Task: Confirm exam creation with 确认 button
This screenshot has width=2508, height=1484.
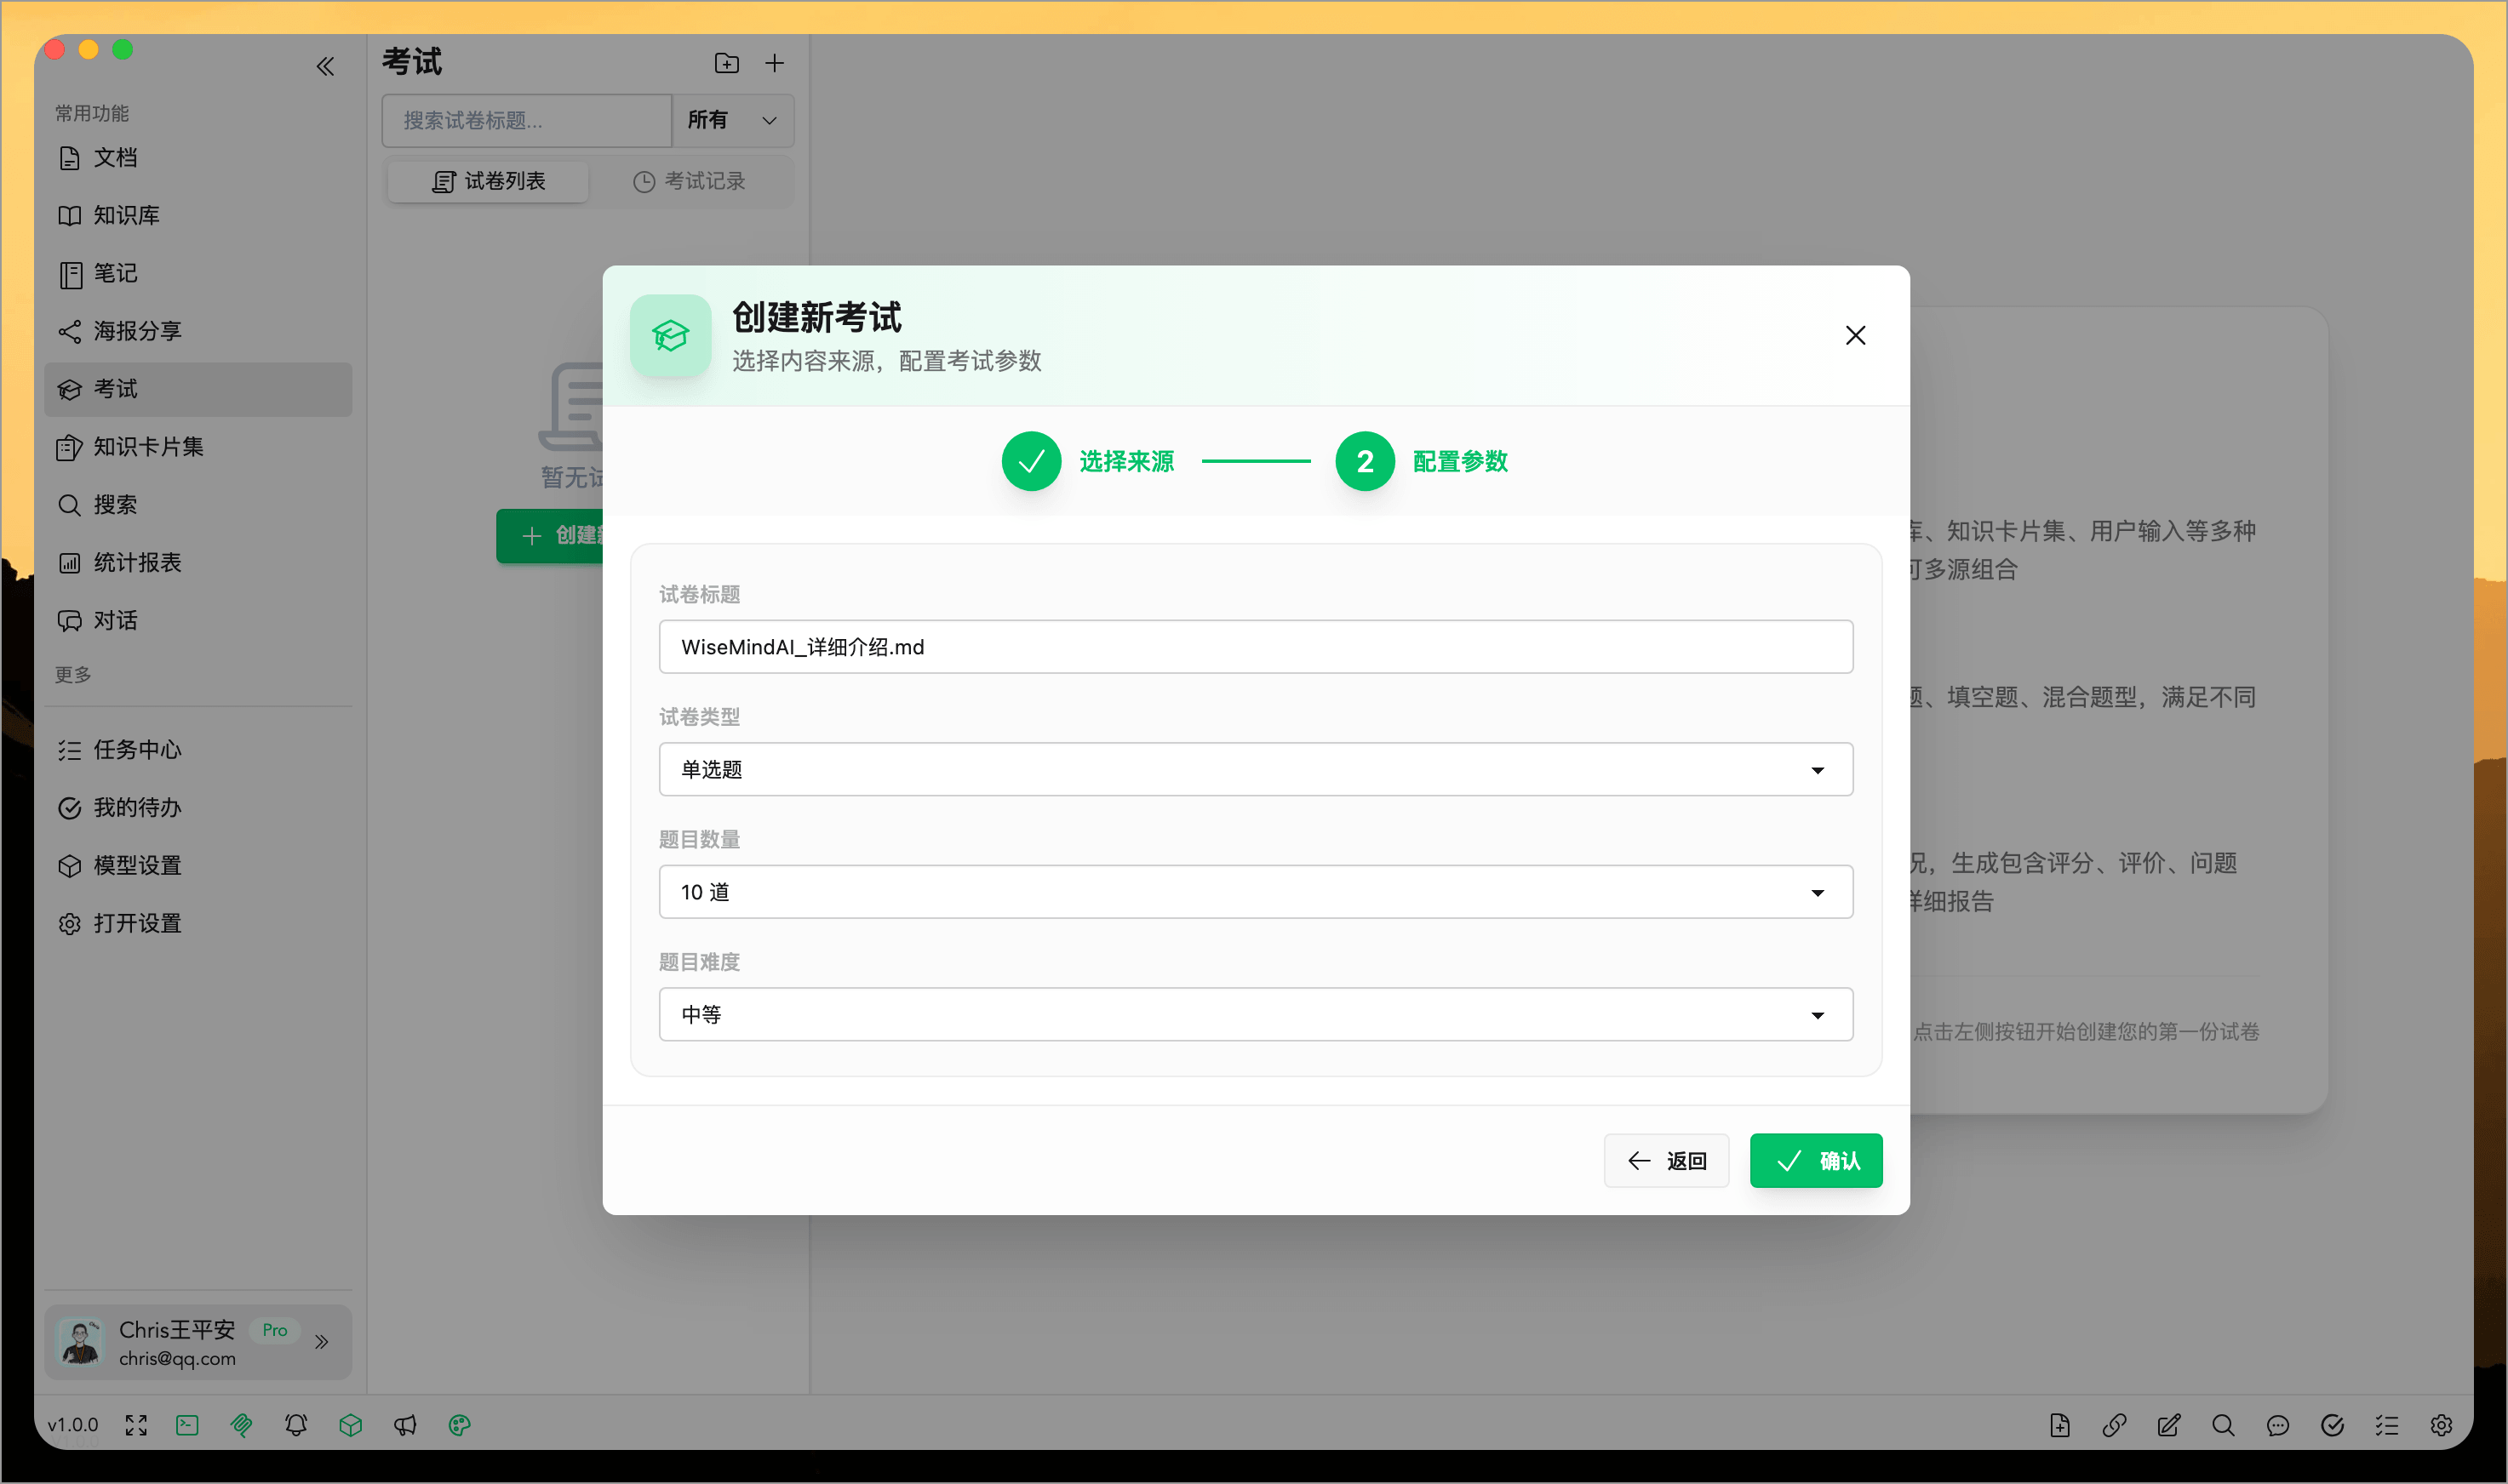Action: click(x=1817, y=1160)
